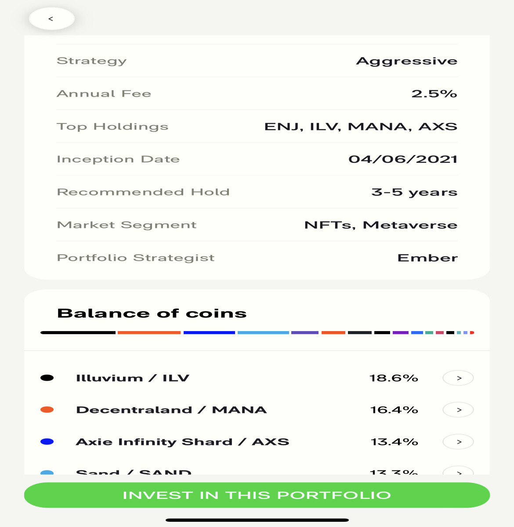Click the orange segment of the allocation bar

pyautogui.click(x=149, y=332)
